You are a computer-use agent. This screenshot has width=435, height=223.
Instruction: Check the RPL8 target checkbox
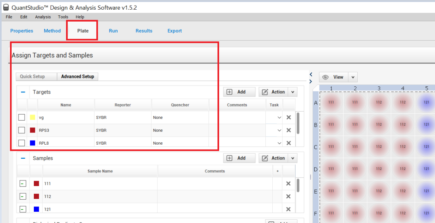point(22,143)
